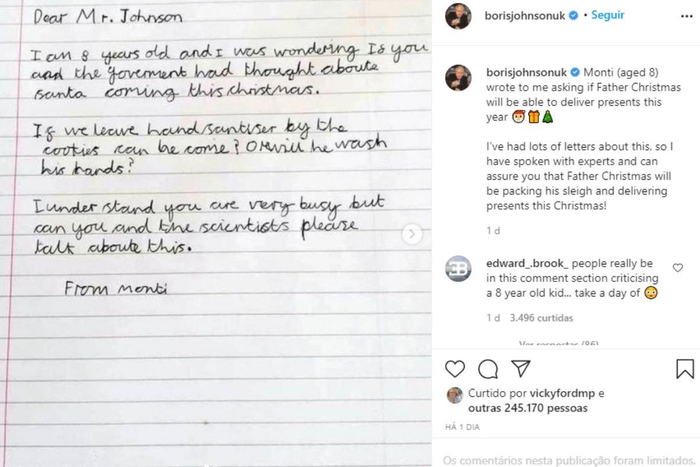Click the Seguir follow button

coord(608,15)
